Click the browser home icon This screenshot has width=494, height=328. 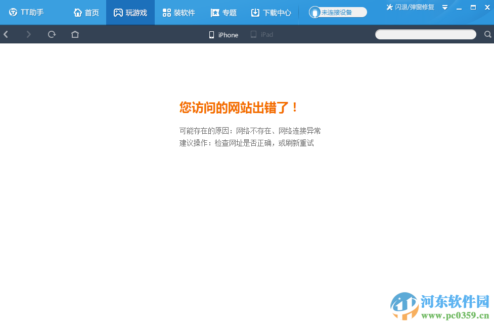point(75,34)
